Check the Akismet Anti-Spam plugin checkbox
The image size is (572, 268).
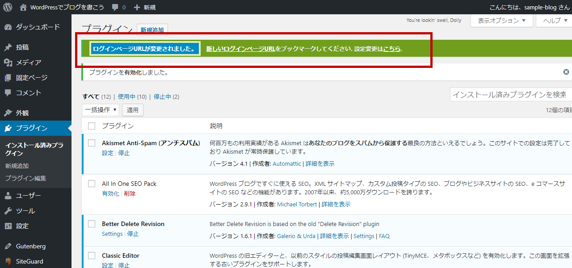(x=92, y=143)
